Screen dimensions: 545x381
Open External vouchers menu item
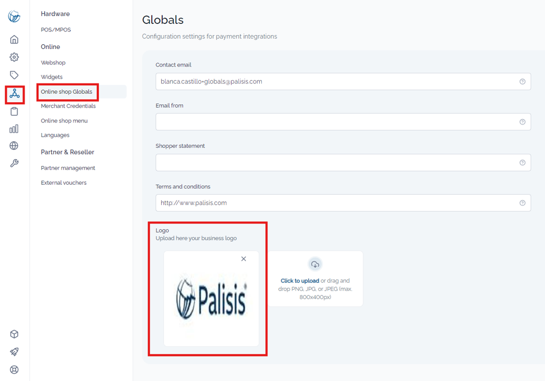[x=64, y=183]
